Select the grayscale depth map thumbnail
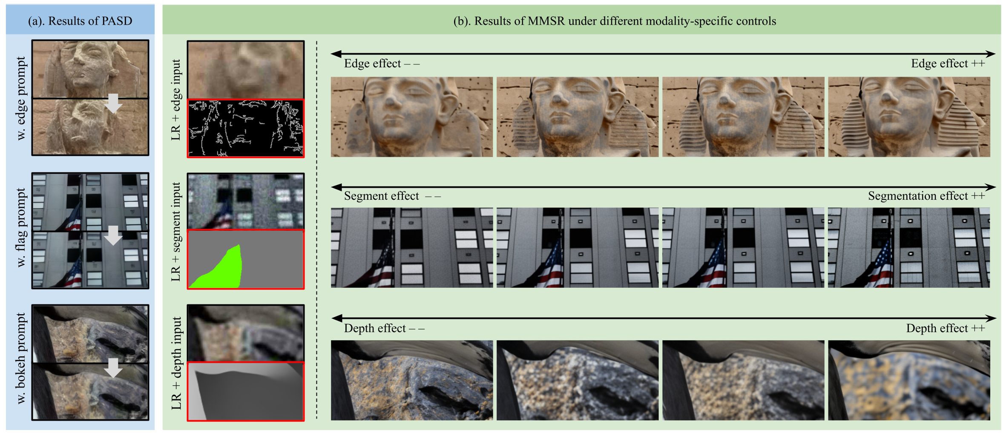The image size is (1006, 433). tap(246, 391)
